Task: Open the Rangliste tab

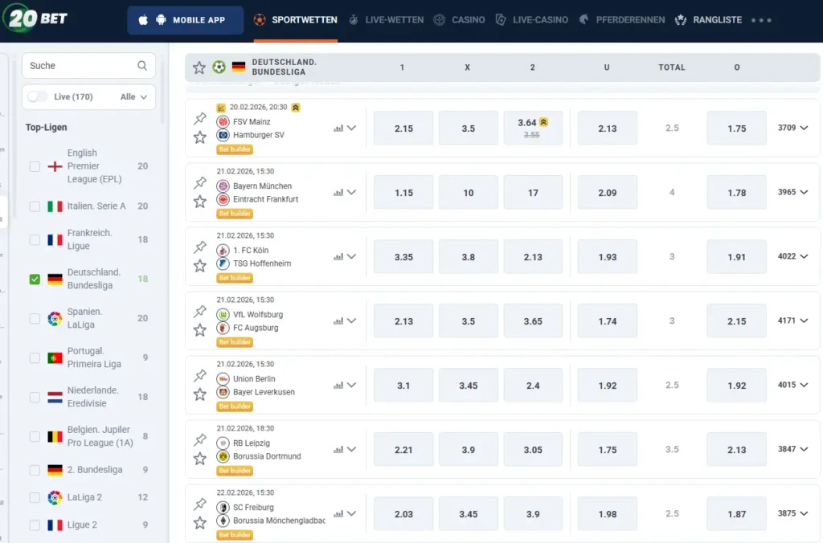Action: pyautogui.click(x=709, y=20)
